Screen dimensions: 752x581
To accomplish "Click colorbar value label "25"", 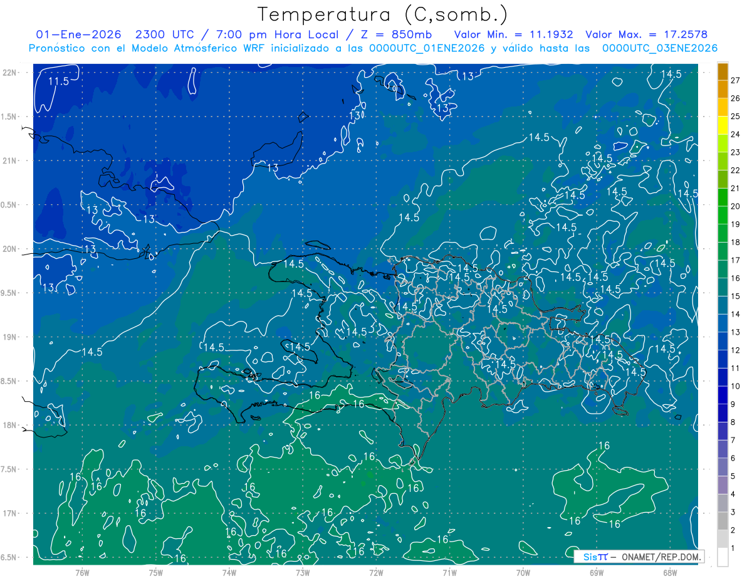I will click(736, 116).
